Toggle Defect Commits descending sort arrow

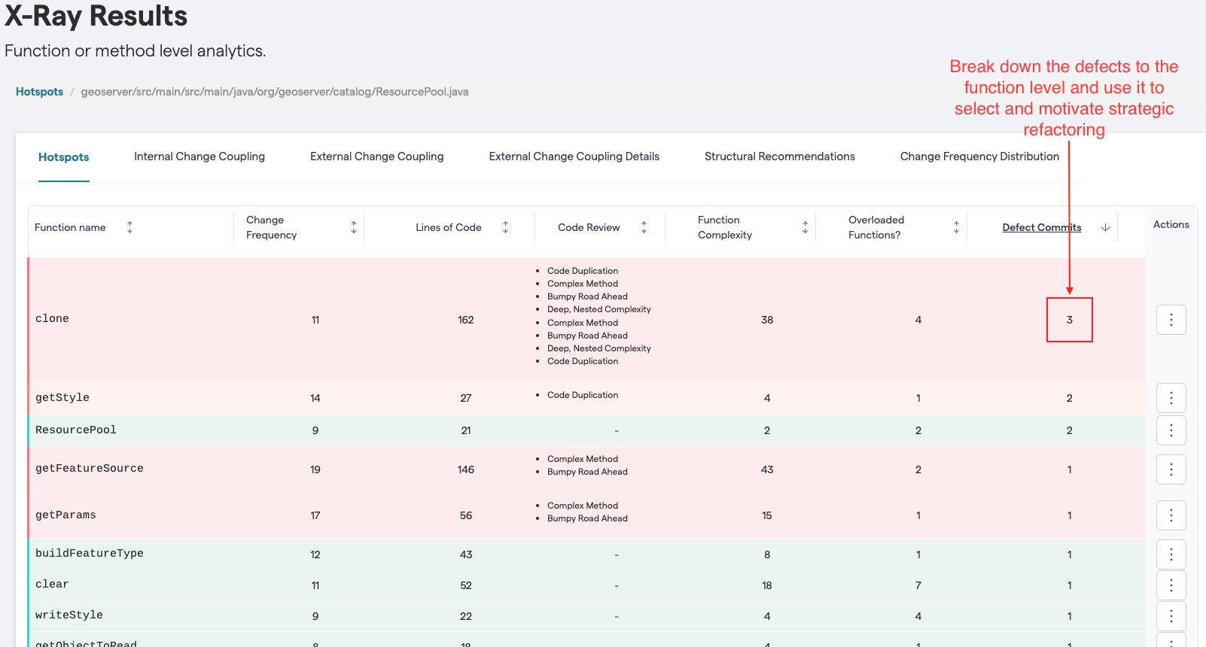click(x=1105, y=227)
